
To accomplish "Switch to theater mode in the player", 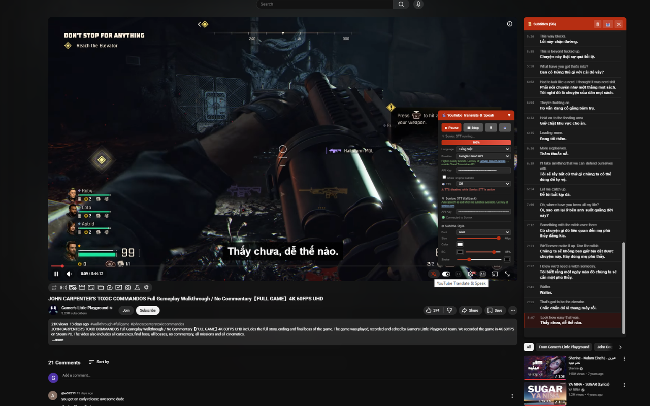I will [482, 274].
